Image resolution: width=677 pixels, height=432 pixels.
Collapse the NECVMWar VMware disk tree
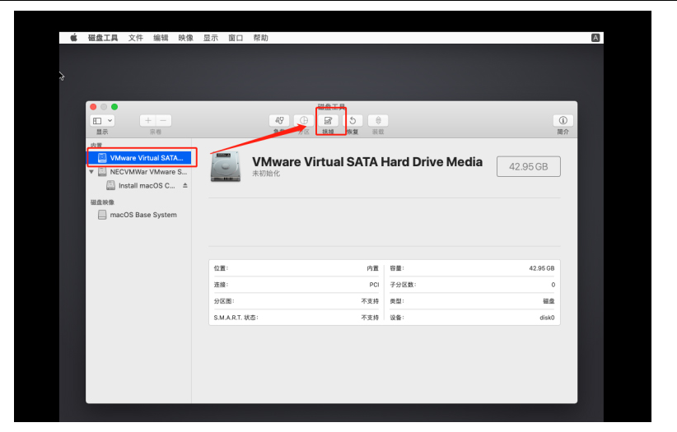(x=91, y=172)
